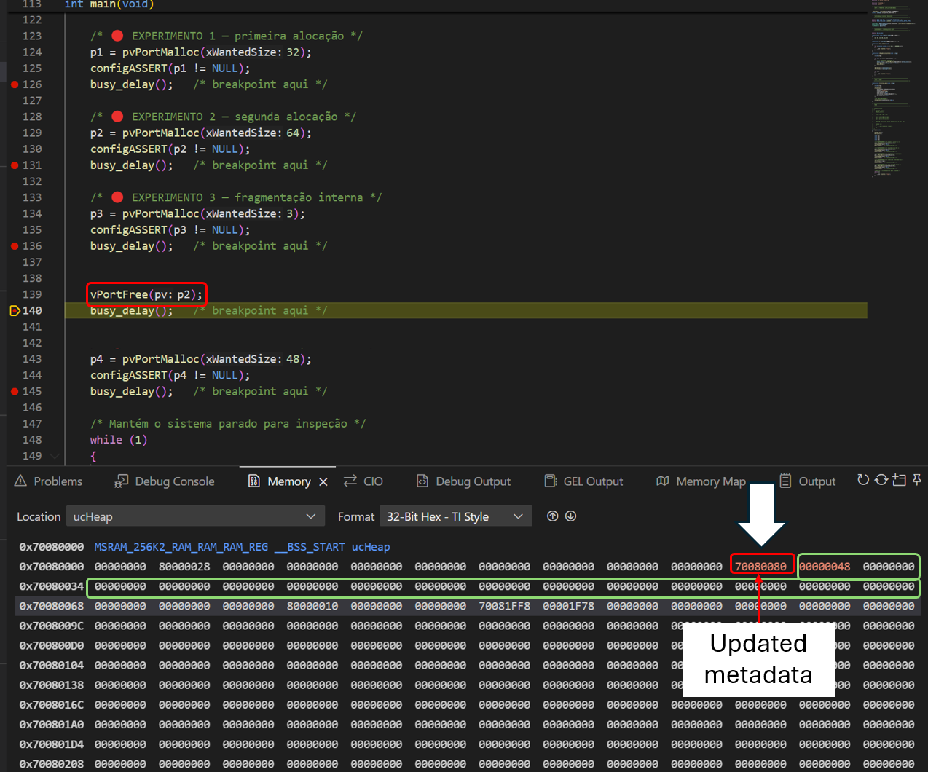The image size is (928, 772).
Task: Click the blue ucHeap symbol label
Action: coord(370,546)
